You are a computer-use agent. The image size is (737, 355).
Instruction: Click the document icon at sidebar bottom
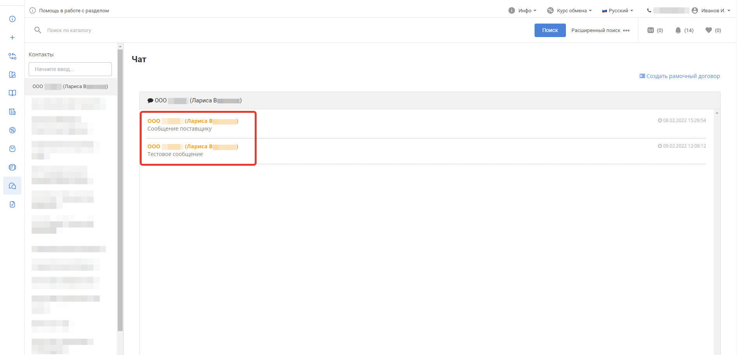[12, 204]
